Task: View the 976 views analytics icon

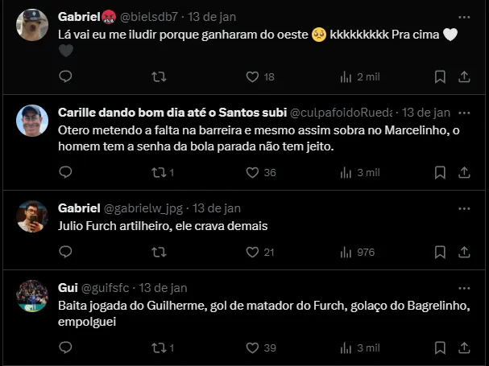Action: 347,252
